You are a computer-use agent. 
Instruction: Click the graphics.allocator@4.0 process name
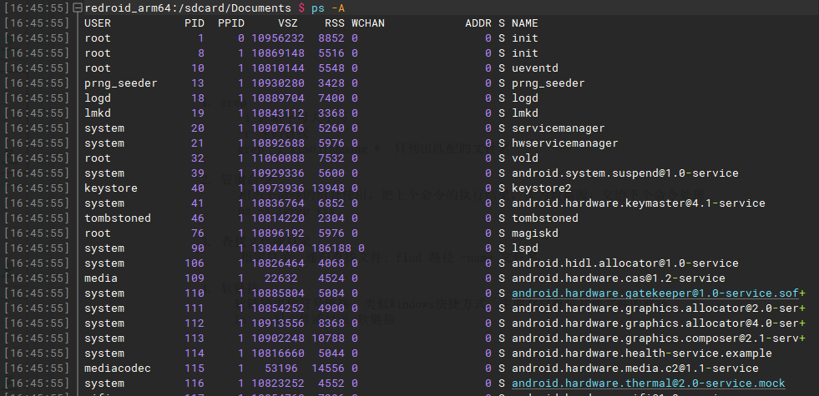click(x=658, y=323)
